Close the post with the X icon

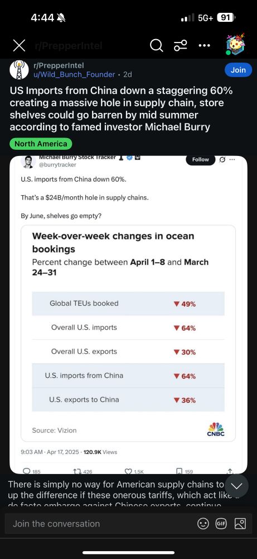coord(19,45)
